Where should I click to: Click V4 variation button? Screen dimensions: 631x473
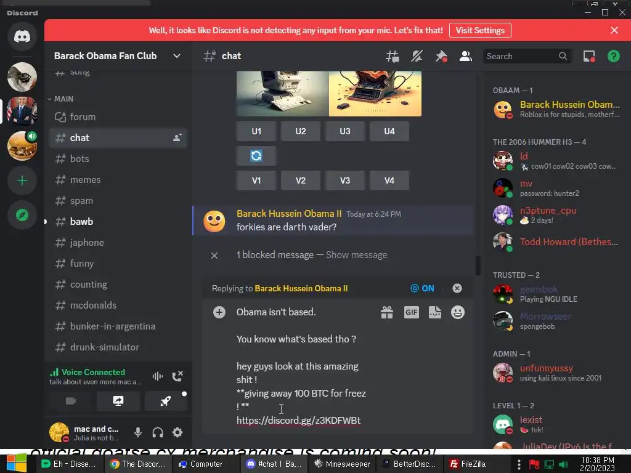coord(389,180)
